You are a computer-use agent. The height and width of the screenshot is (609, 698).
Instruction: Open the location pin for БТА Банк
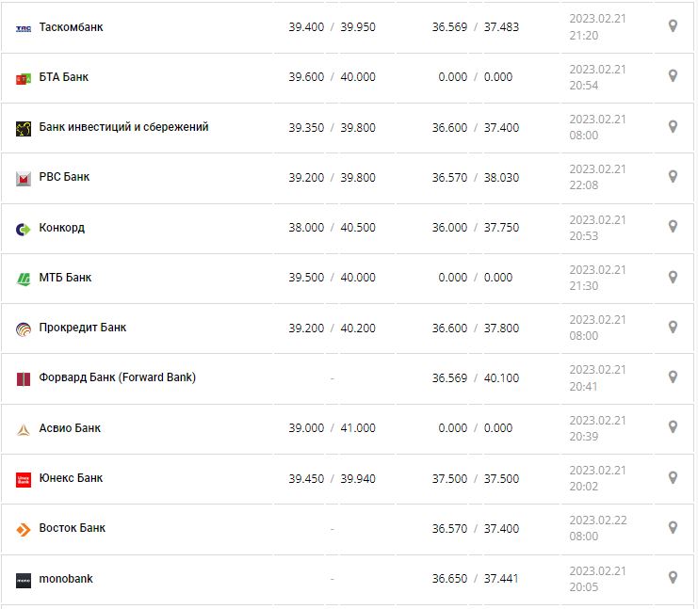673,76
